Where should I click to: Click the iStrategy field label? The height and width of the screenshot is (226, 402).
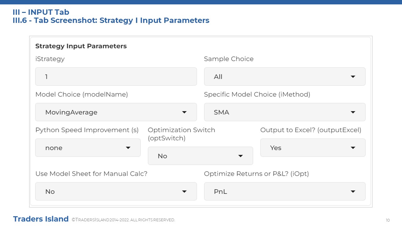coord(50,59)
